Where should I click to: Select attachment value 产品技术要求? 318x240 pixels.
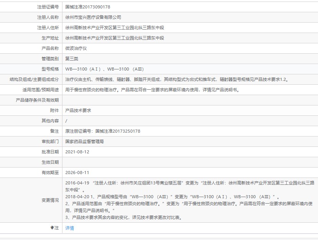(x=78, y=110)
